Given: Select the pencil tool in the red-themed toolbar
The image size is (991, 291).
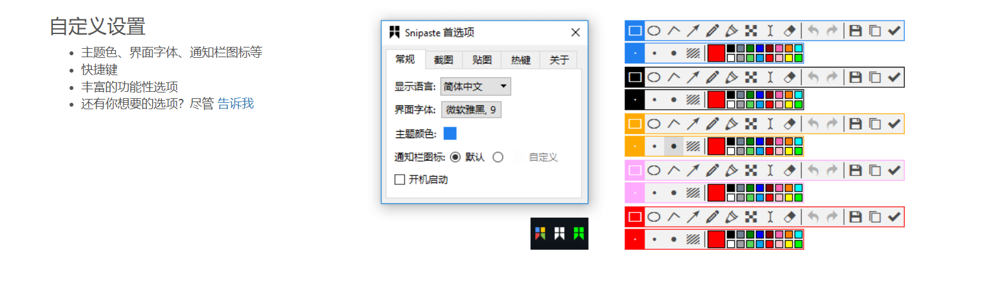Looking at the screenshot, I should (712, 217).
